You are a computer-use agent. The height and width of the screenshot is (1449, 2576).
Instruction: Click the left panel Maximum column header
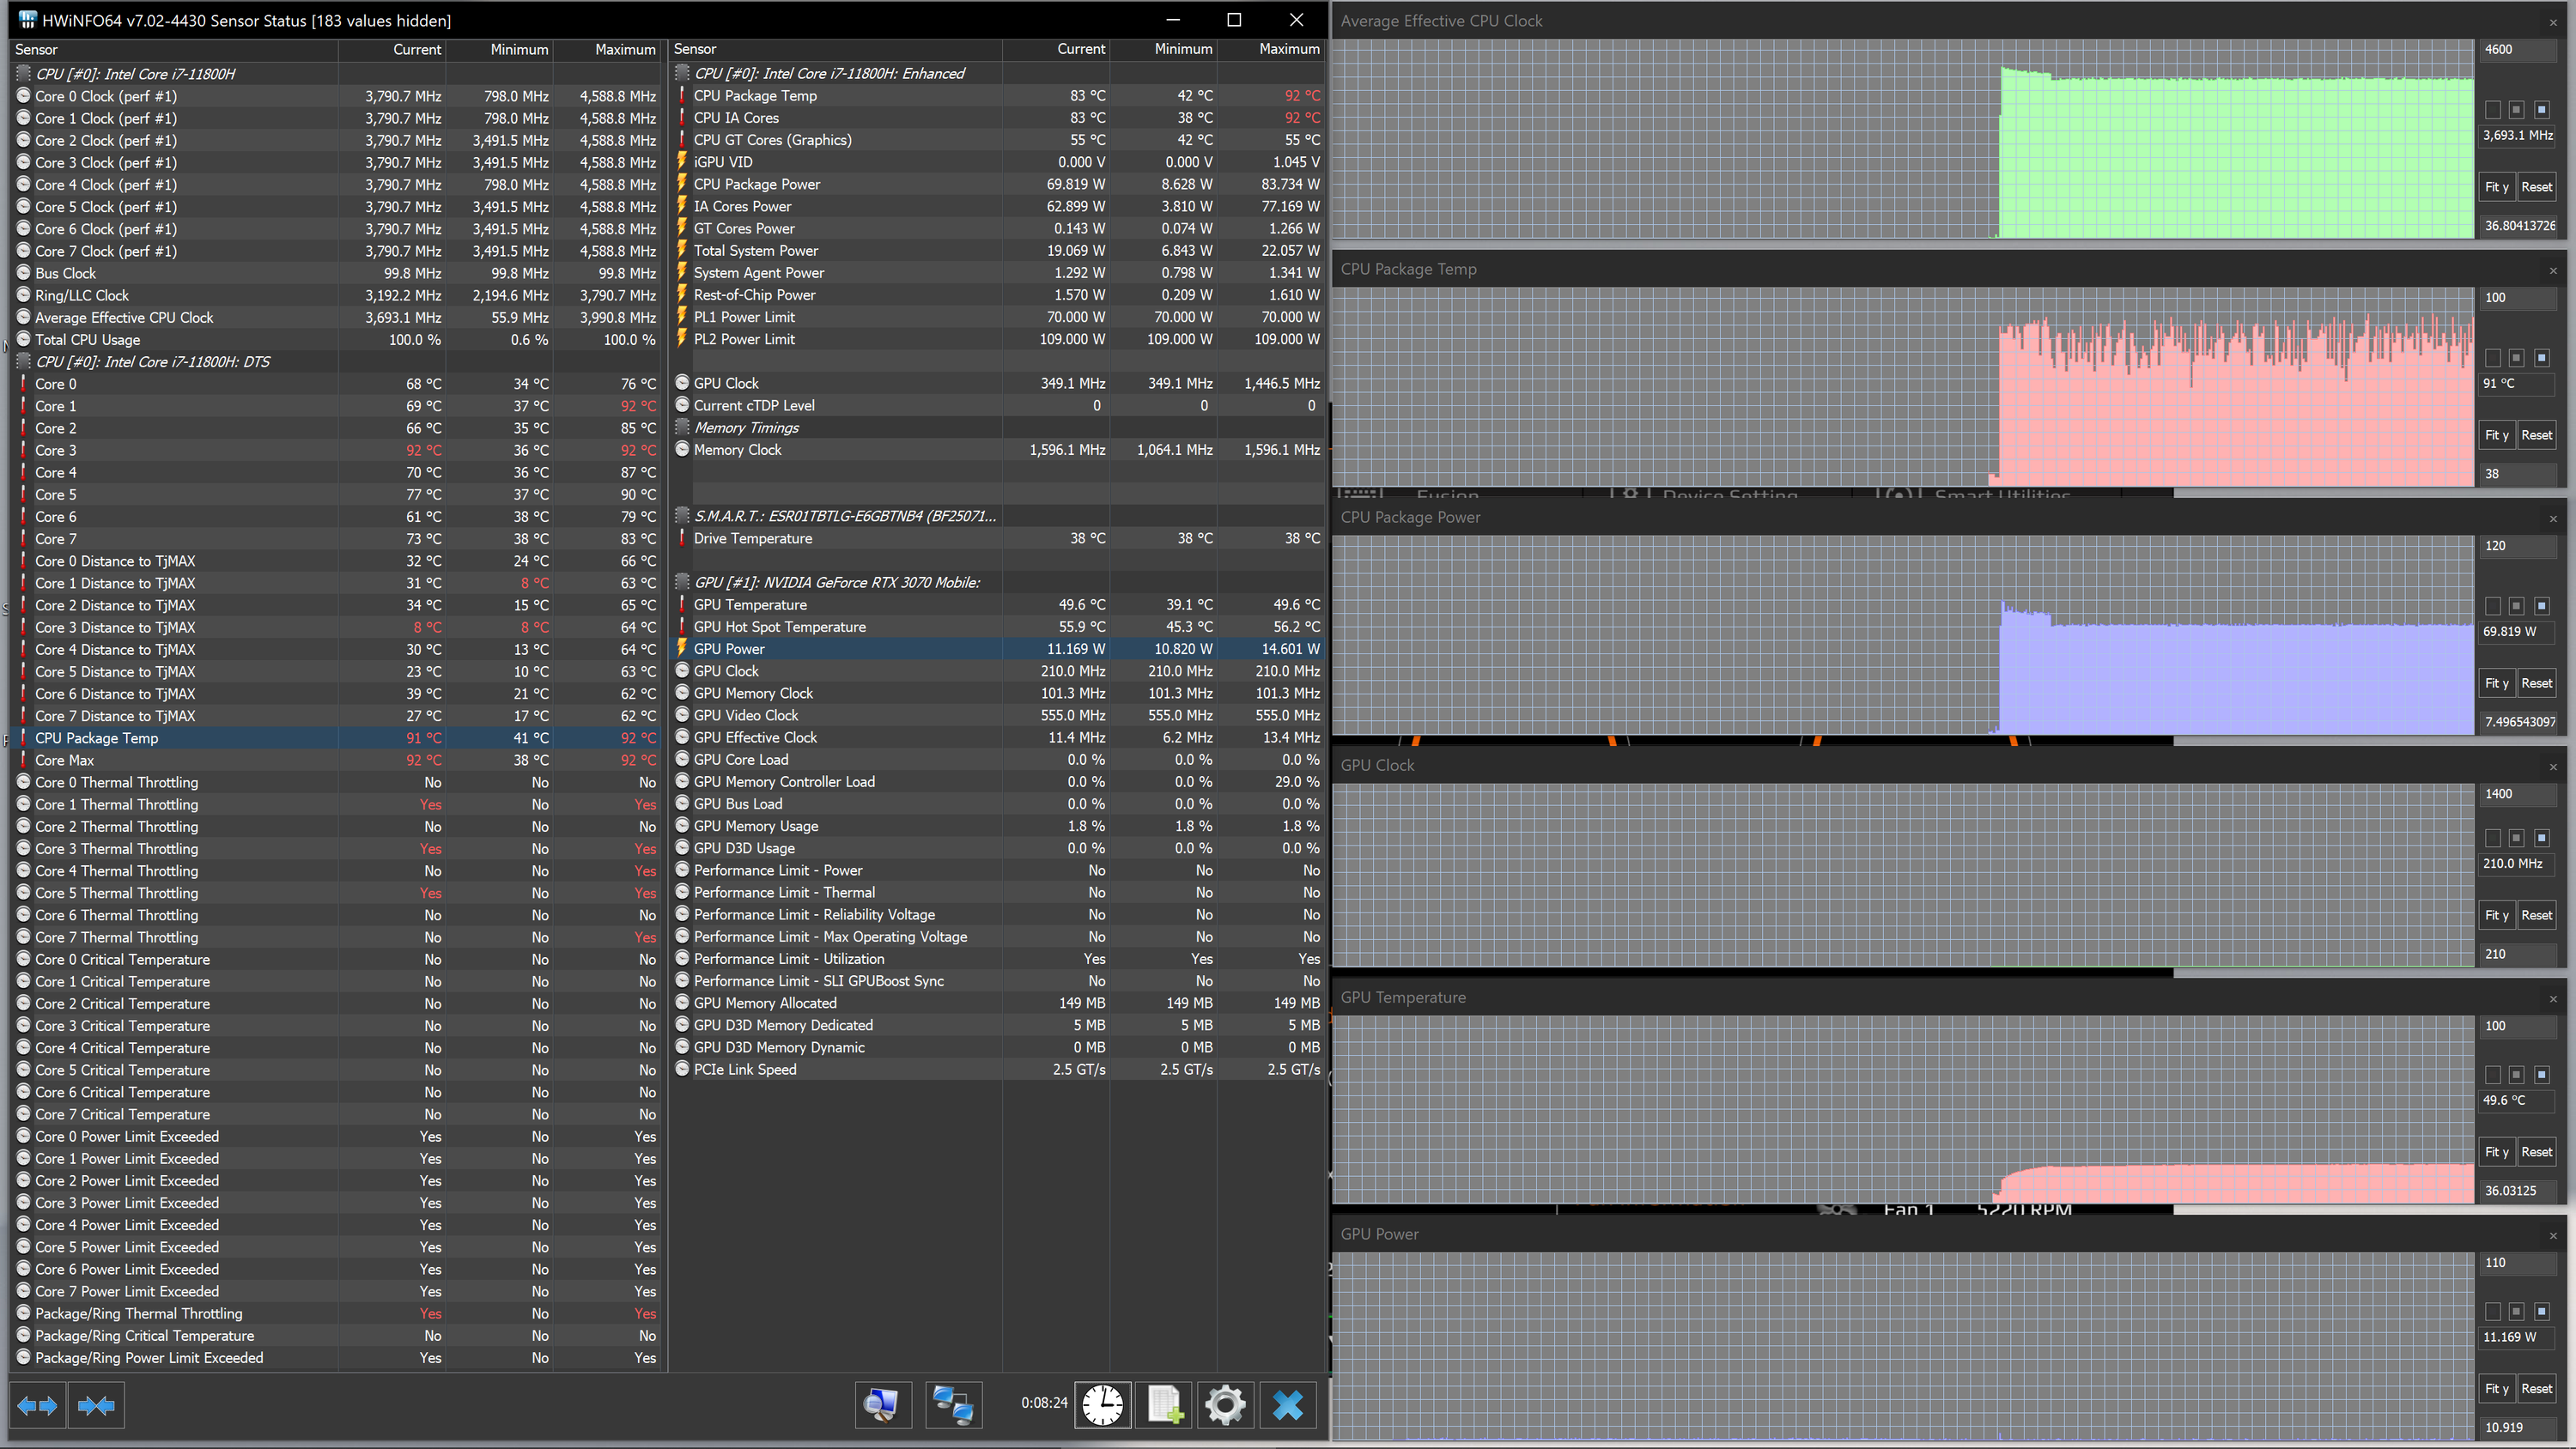(624, 49)
